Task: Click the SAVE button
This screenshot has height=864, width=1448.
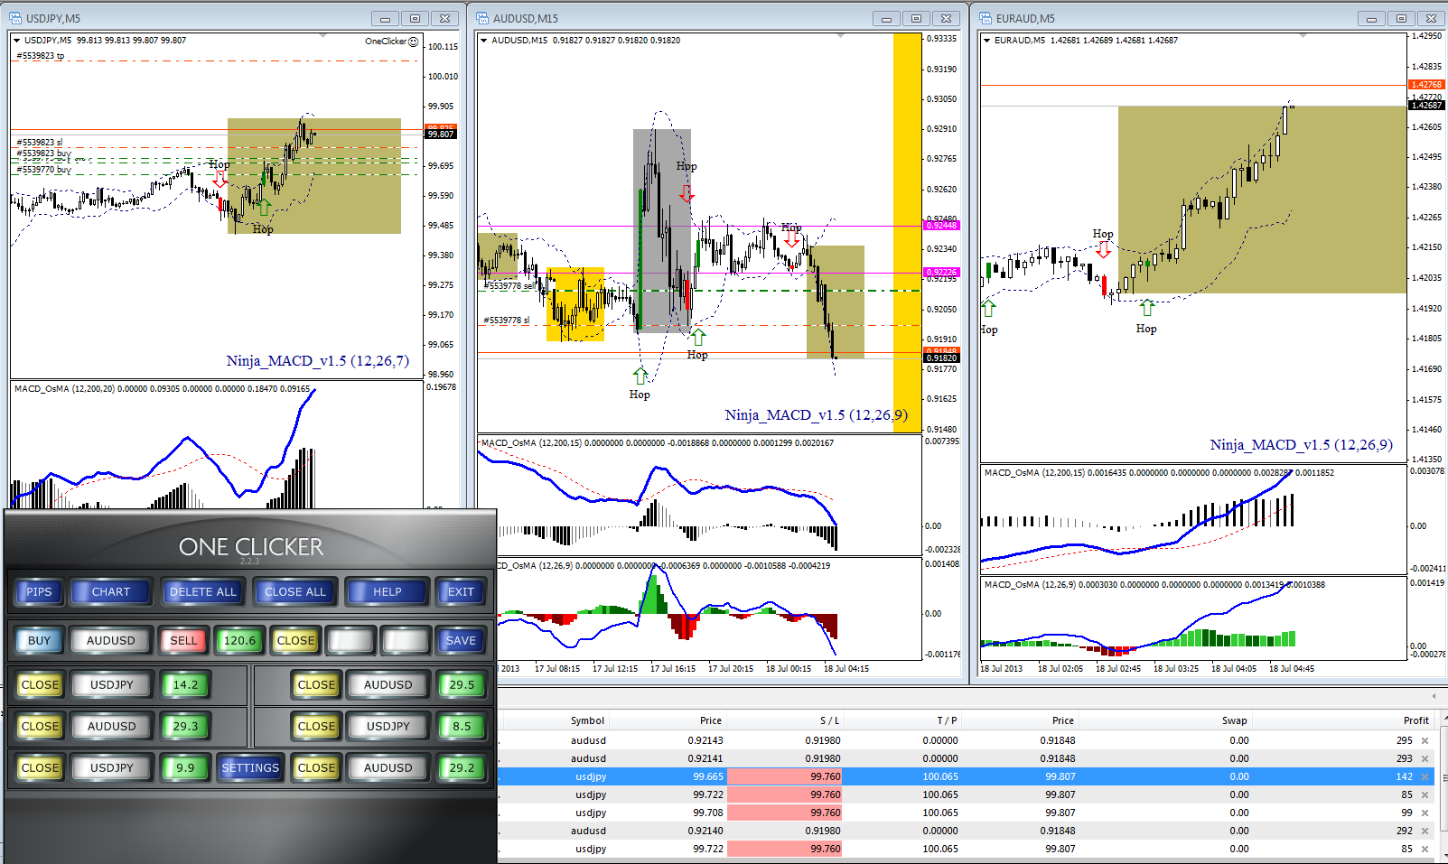Action: (461, 641)
